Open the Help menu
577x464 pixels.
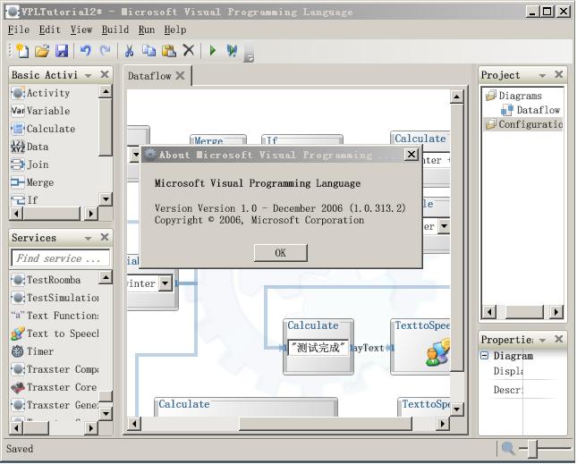click(x=175, y=30)
